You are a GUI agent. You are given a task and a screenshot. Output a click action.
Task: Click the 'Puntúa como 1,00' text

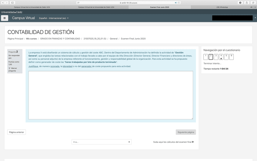click(14, 63)
